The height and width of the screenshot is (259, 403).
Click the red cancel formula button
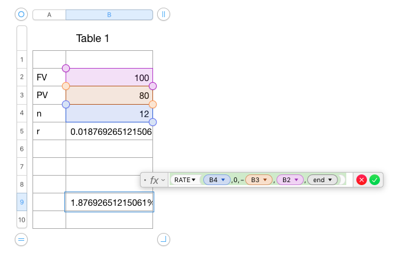click(362, 180)
